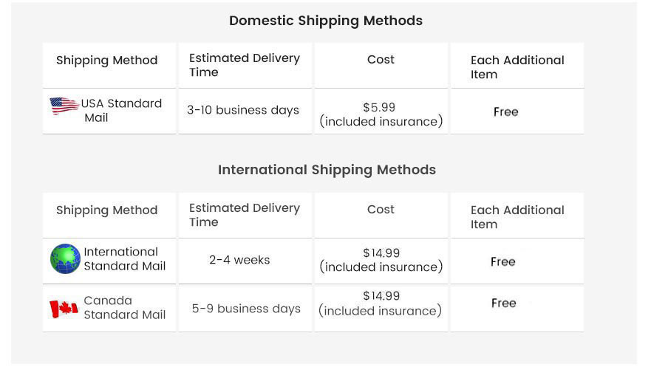Click the $5.99 cost cell
This screenshot has width=651, height=381.
[381, 114]
